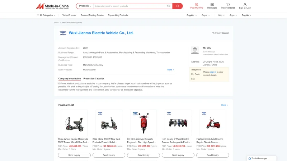Screen dimensions: 287x161
Task: Open Top-ranking Products
Action: [118, 15]
